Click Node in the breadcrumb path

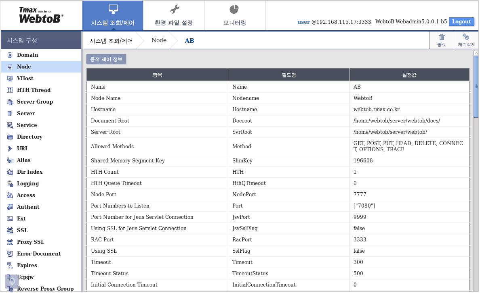159,40
